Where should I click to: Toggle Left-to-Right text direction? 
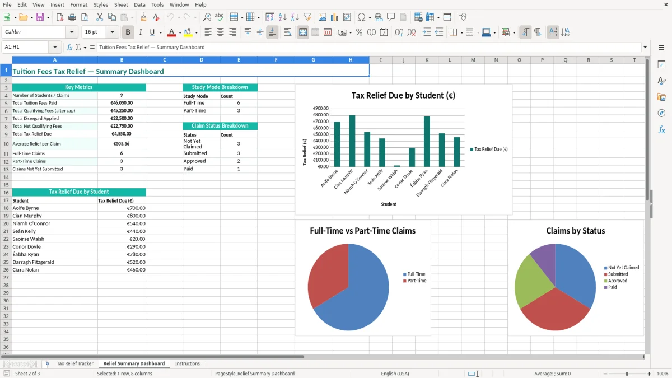(x=525, y=32)
